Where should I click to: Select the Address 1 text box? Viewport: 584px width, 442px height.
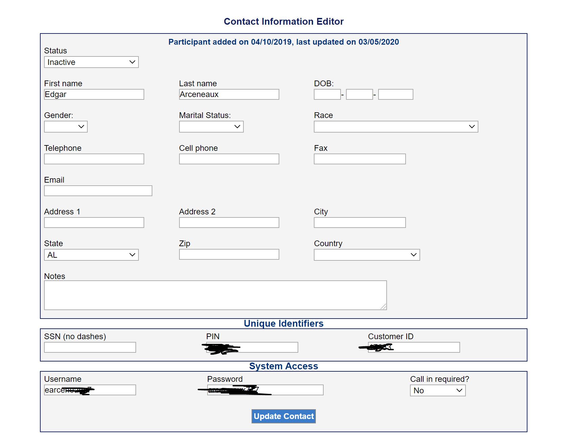(x=94, y=223)
